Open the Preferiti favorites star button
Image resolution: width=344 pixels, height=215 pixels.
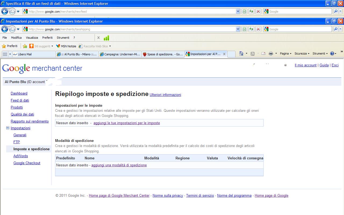point(10,46)
